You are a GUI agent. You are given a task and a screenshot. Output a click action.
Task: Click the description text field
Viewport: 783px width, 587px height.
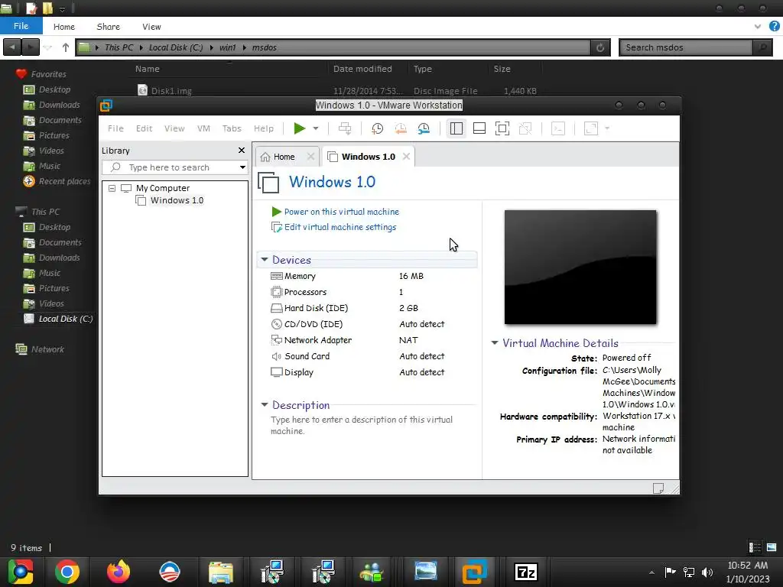click(362, 425)
